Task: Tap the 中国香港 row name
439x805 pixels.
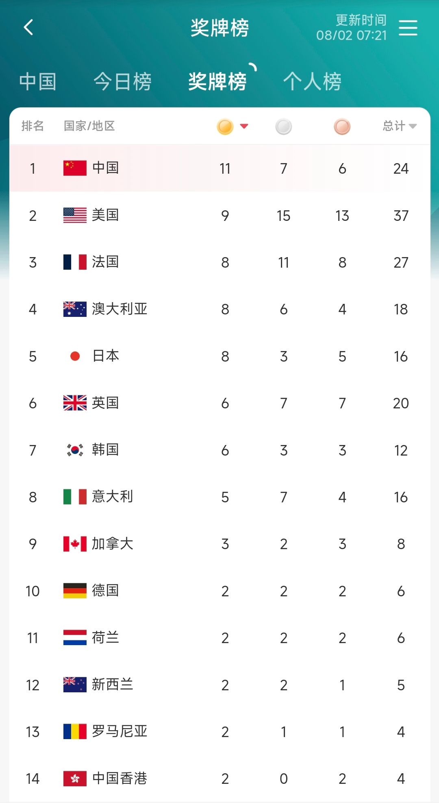Action: tap(120, 778)
